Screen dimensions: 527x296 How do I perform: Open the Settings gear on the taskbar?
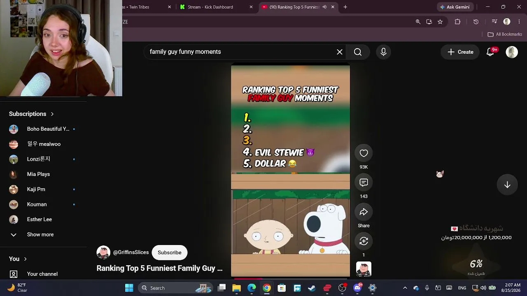(372, 288)
